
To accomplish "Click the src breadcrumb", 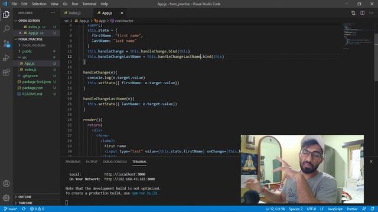I will point(67,21).
